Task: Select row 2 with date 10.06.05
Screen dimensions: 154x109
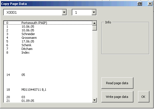Action: click(x=48, y=30)
